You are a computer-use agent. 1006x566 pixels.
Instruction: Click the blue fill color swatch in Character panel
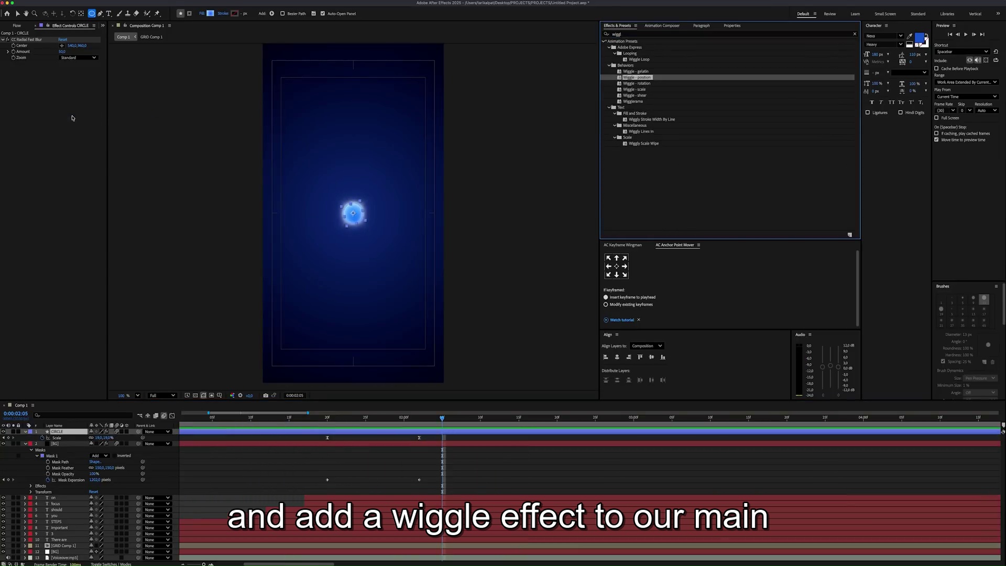coord(920,38)
